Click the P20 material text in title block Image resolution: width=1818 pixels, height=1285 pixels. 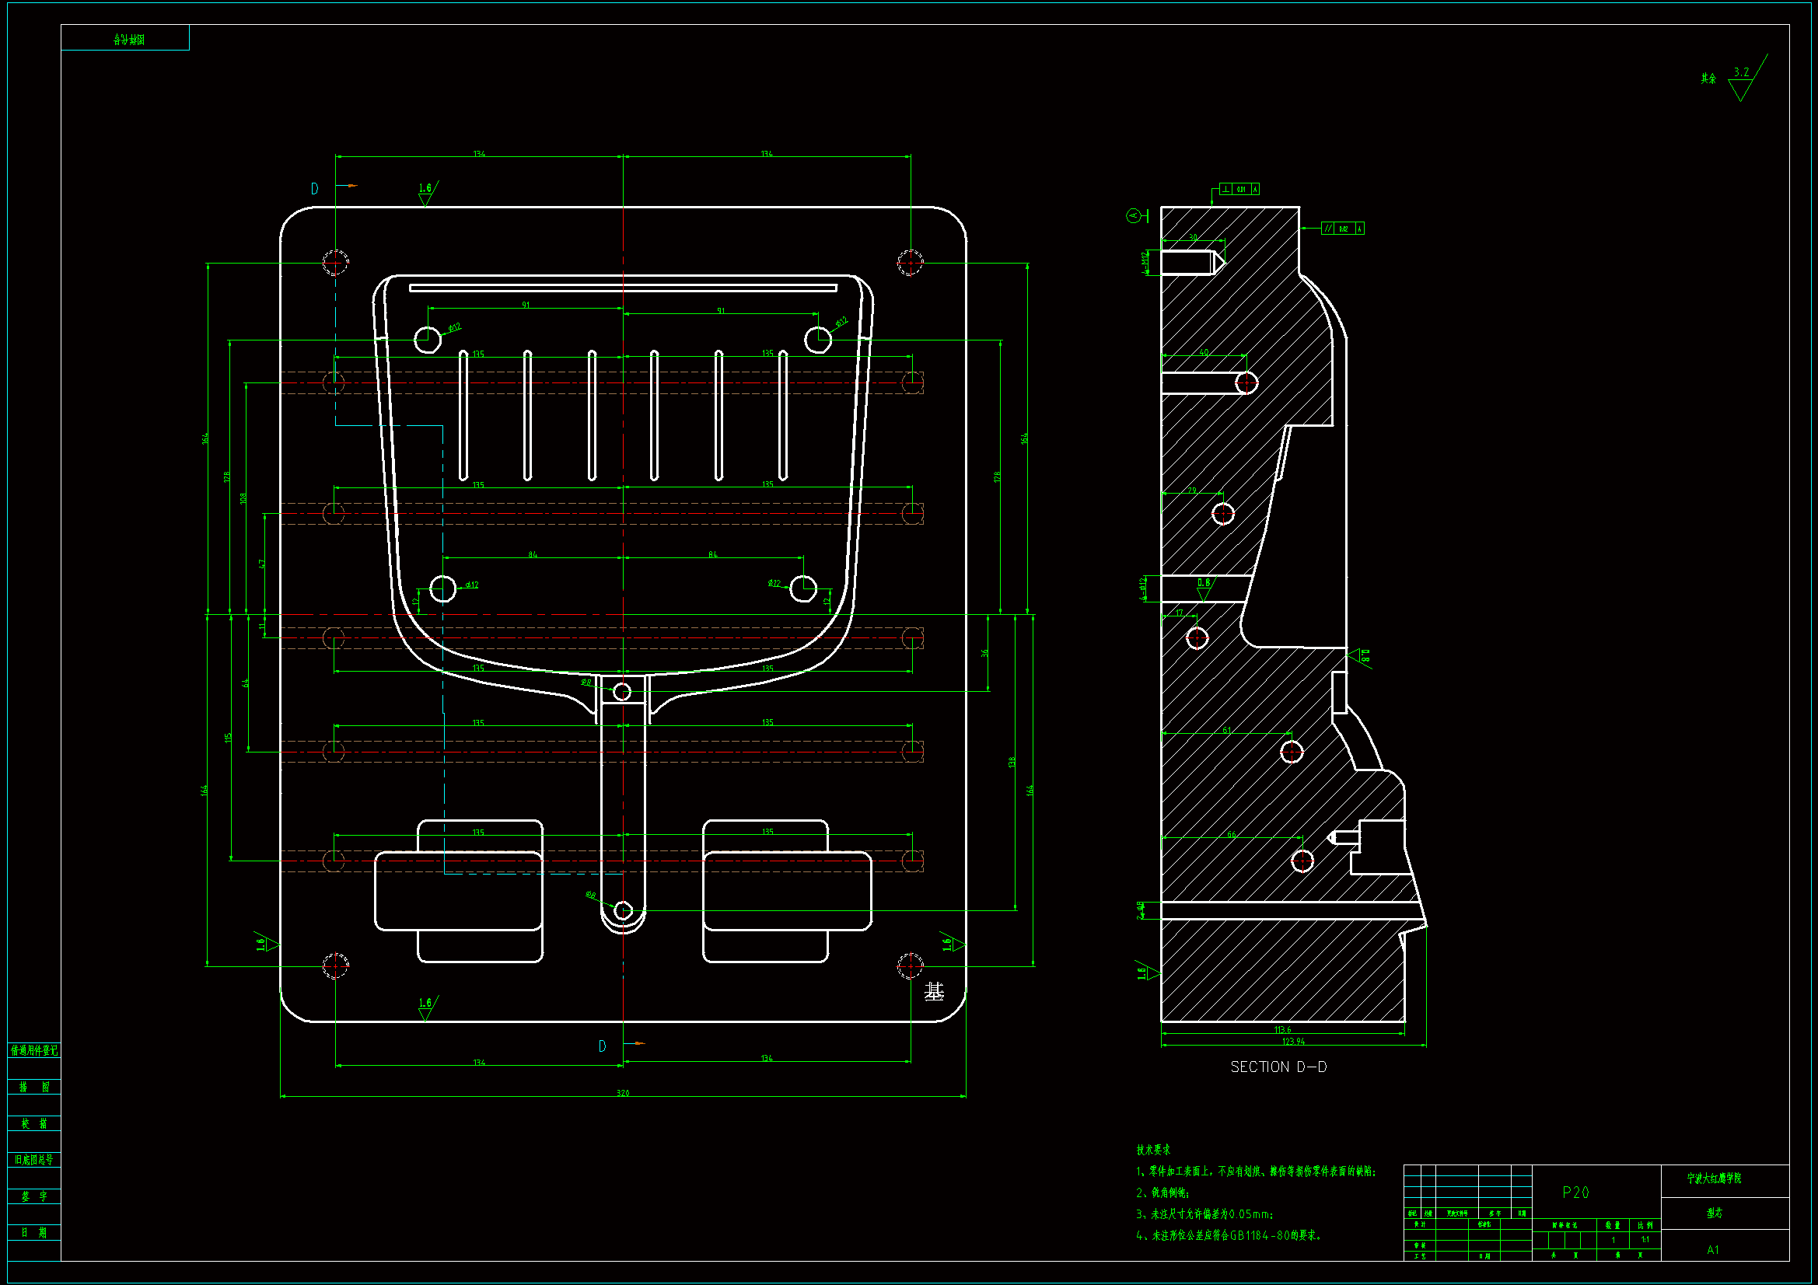click(x=1575, y=1192)
